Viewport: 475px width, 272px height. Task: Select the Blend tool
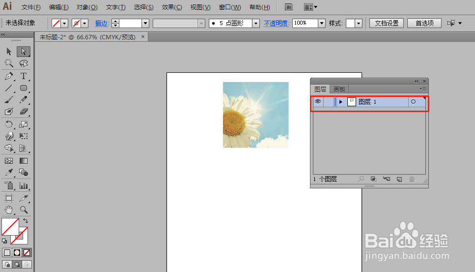coord(23,173)
